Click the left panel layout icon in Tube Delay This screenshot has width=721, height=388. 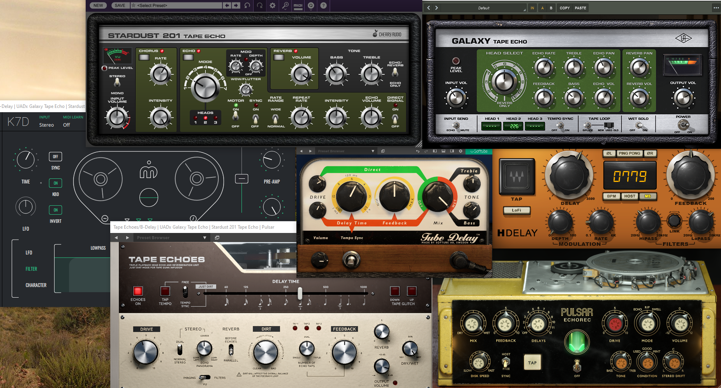click(x=435, y=151)
